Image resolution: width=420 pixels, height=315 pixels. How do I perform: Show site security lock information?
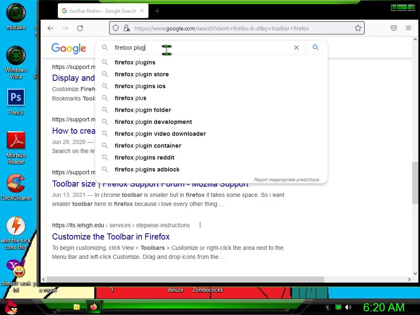pos(127,28)
